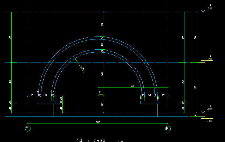Click the axis bubble labeled E
The height and width of the screenshot is (142, 225).
pyautogui.click(x=168, y=129)
